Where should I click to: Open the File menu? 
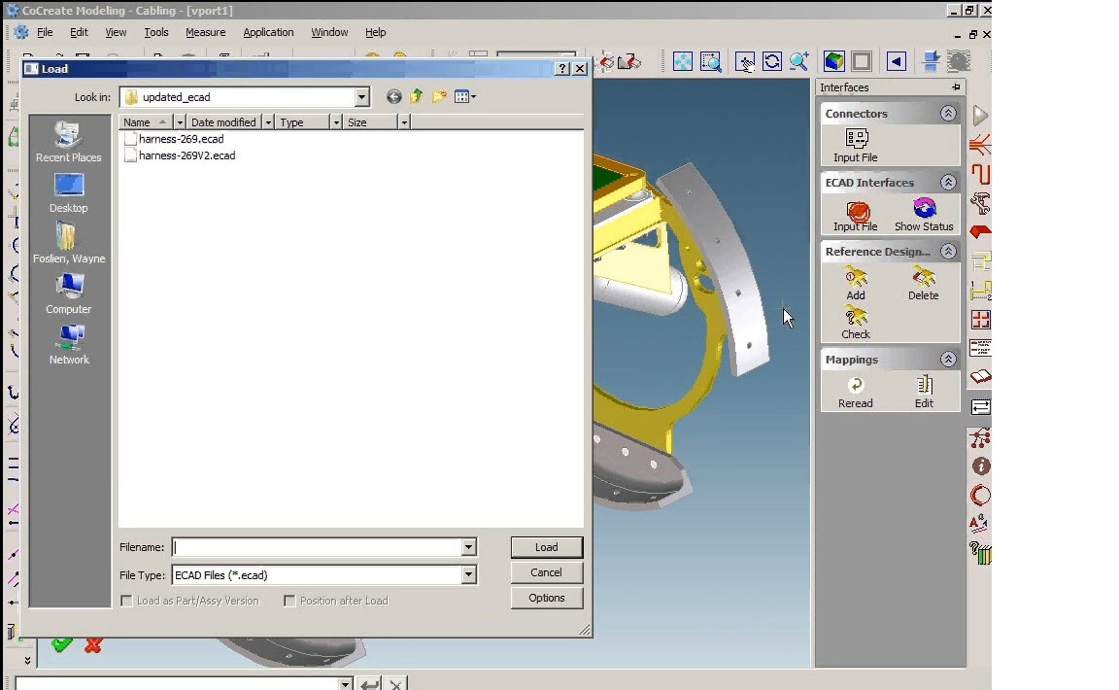pyautogui.click(x=45, y=32)
